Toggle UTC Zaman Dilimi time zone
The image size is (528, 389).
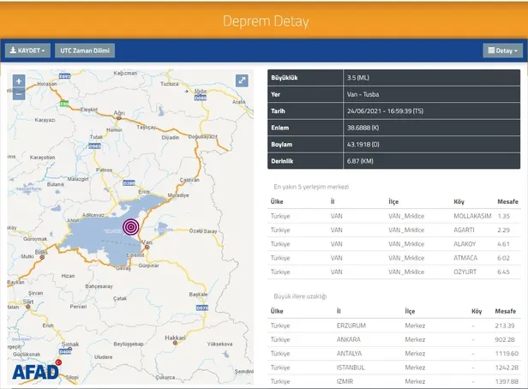click(86, 51)
